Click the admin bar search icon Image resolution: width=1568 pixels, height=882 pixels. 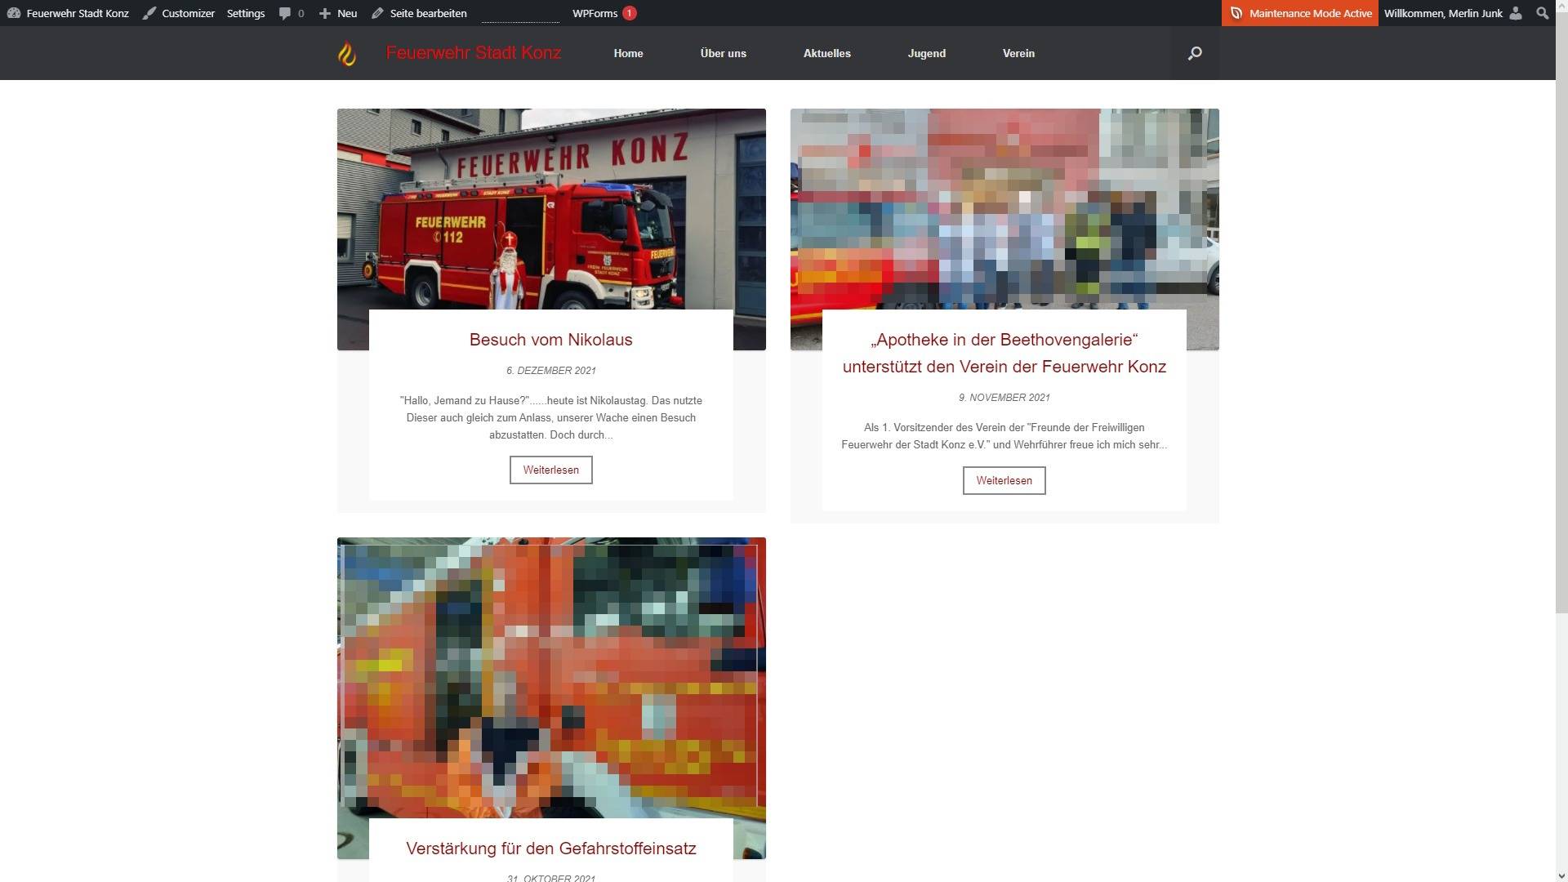1542,13
